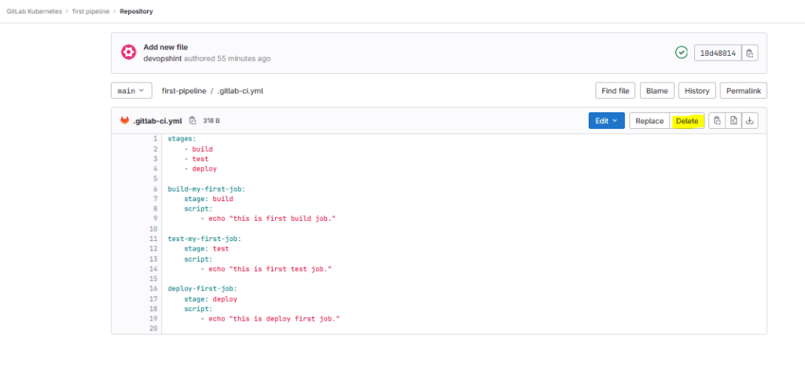Viewport: 805px width, 370px height.
Task: Click 'script:' on line 8
Action: (198, 209)
